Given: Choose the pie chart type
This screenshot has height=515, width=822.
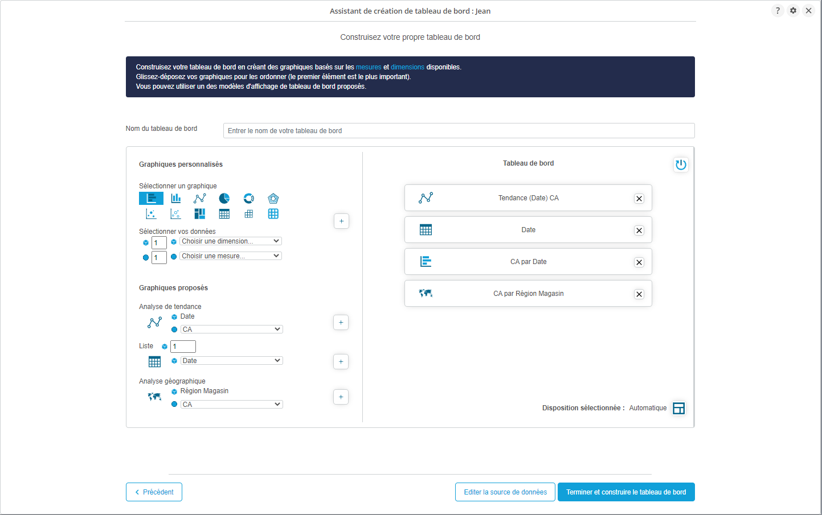Looking at the screenshot, I should click(224, 198).
